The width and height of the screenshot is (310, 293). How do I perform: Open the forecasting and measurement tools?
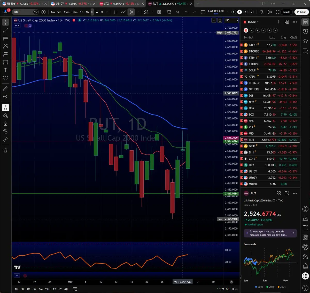[5, 54]
